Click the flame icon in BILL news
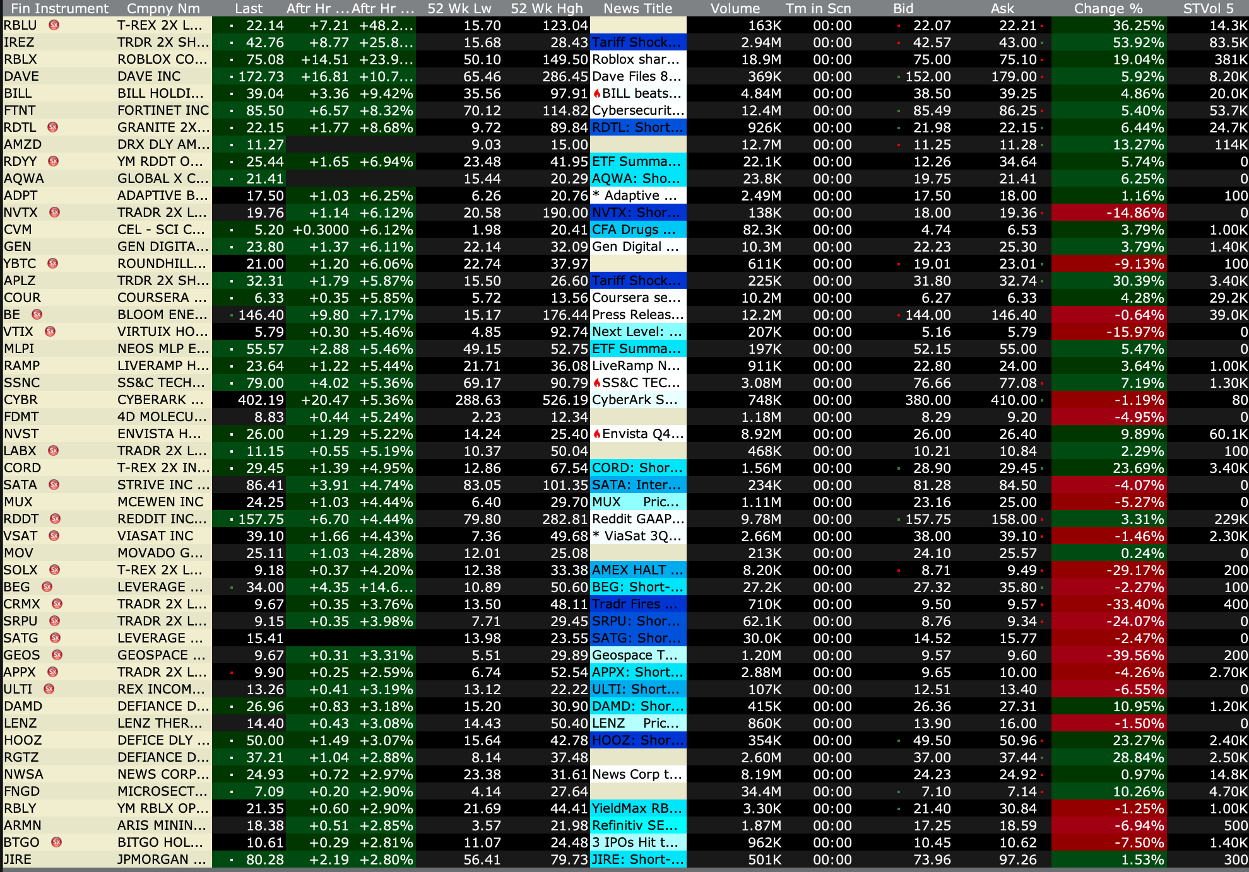This screenshot has height=872, width=1249. point(596,93)
